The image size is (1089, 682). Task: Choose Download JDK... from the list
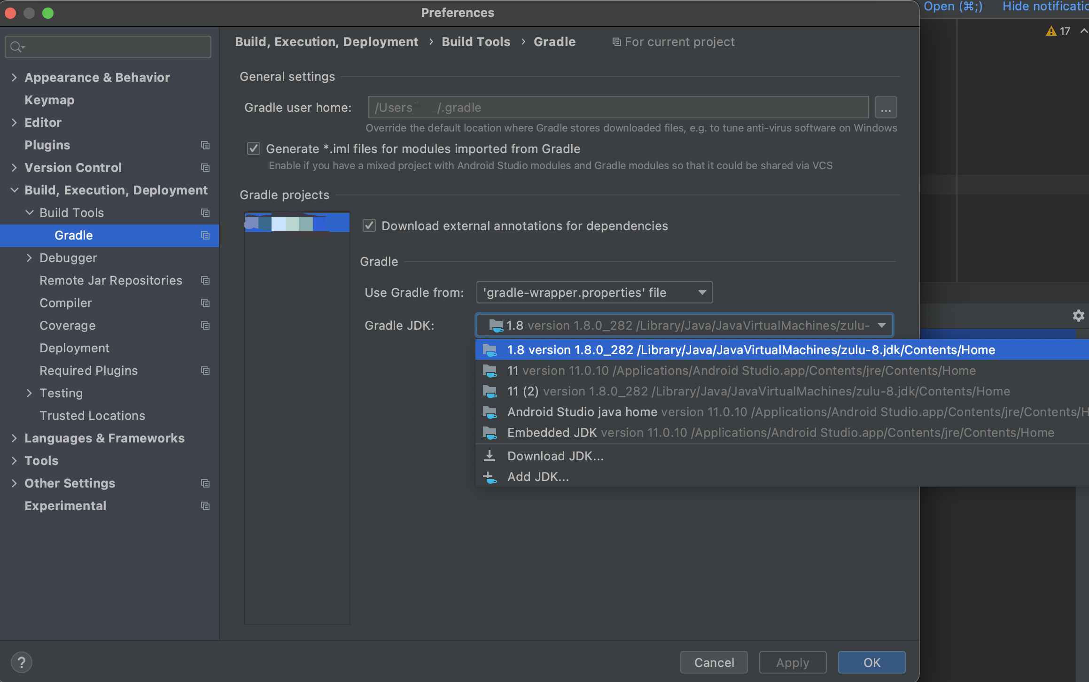point(782,456)
